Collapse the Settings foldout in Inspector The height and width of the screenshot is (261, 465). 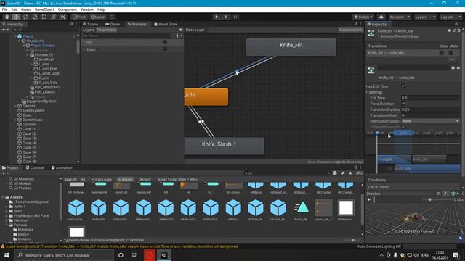(x=367, y=92)
